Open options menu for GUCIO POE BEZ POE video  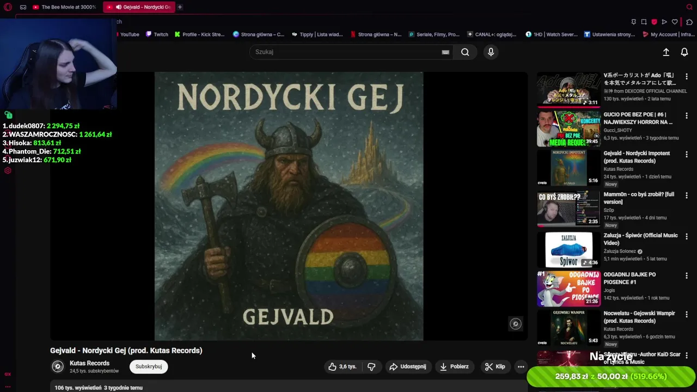pos(686,116)
